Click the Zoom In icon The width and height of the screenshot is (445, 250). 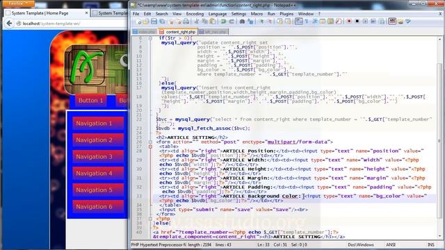click(x=261, y=22)
